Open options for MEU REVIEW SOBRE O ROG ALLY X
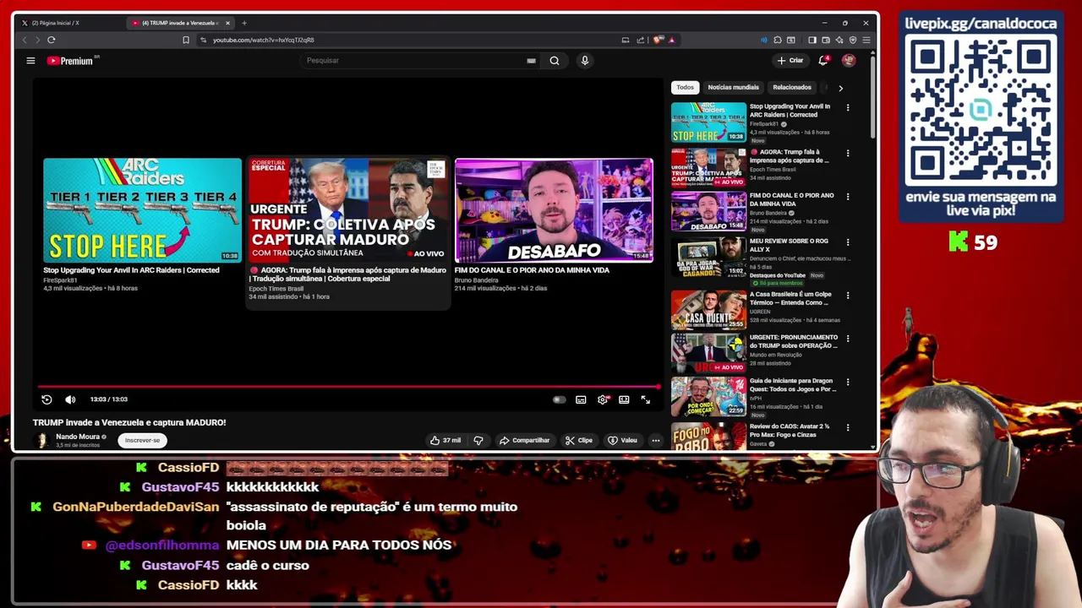The image size is (1082, 608). coord(848,242)
